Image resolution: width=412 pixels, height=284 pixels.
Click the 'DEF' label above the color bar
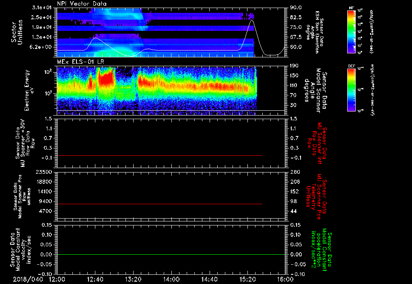(x=351, y=66)
